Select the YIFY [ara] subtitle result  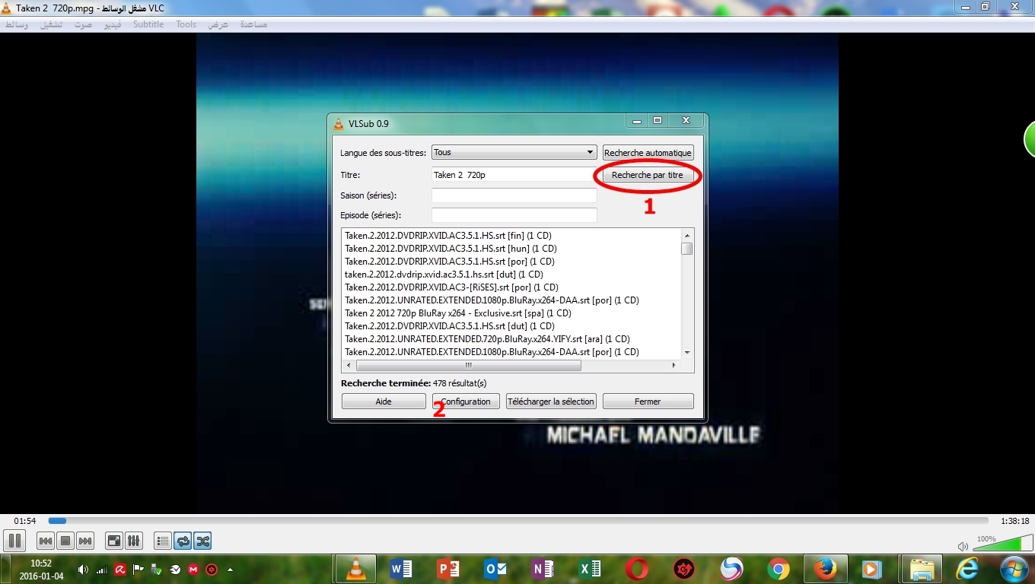click(487, 339)
